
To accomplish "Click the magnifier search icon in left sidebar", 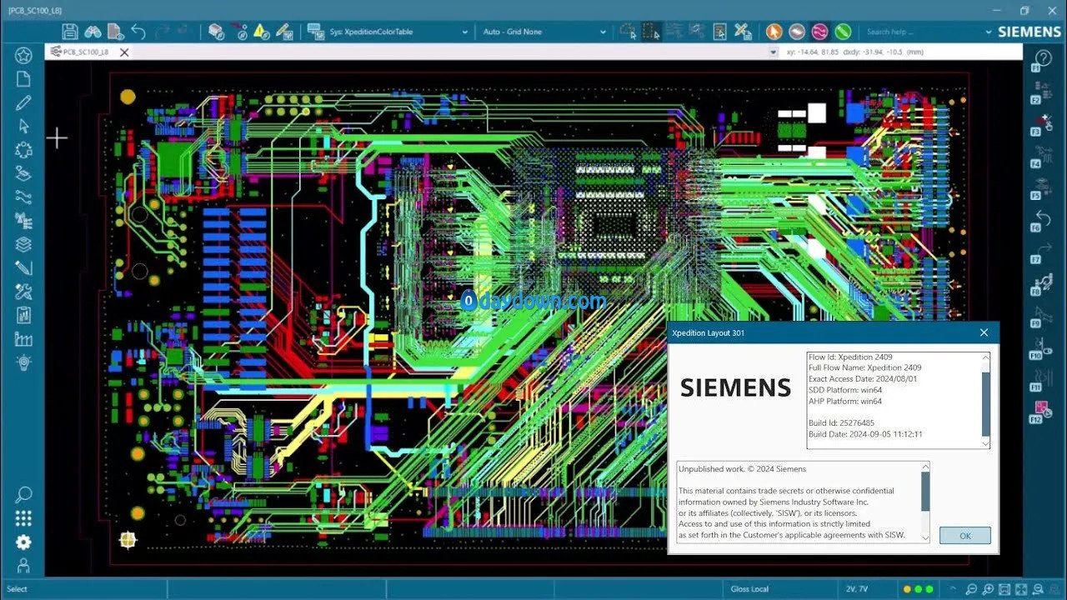I will coord(23,495).
